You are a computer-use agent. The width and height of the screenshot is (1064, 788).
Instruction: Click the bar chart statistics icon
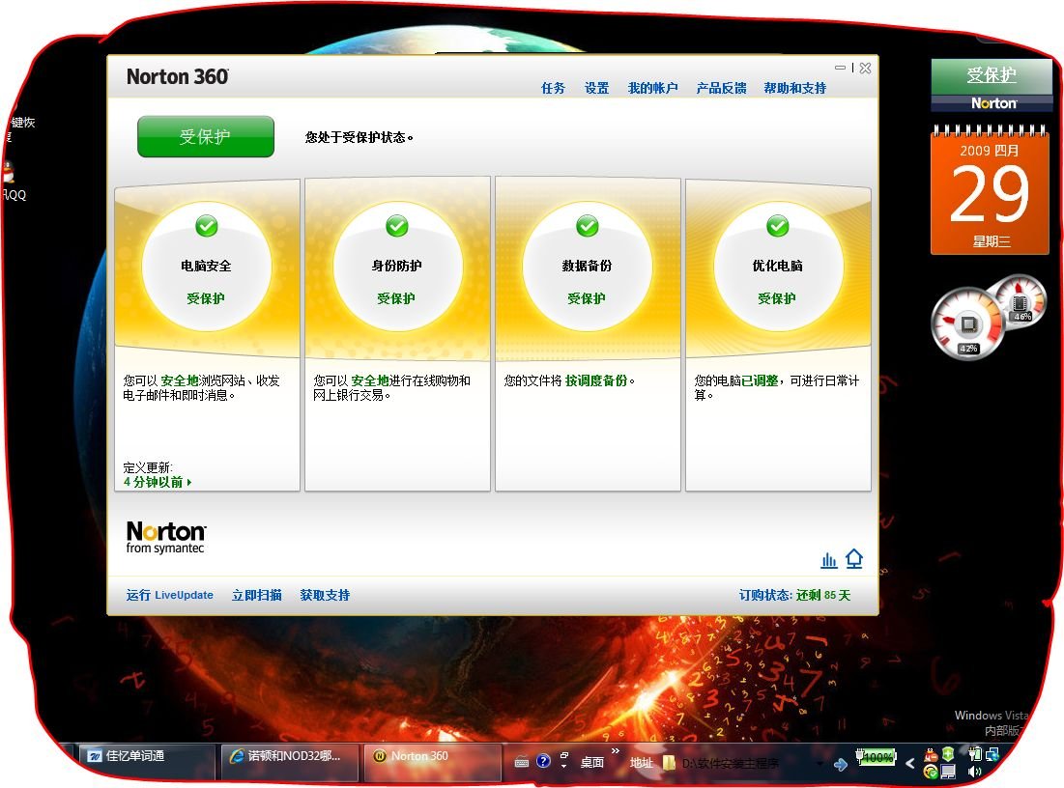pos(829,558)
